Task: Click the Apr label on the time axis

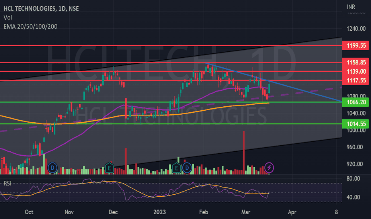Action: click(x=292, y=212)
